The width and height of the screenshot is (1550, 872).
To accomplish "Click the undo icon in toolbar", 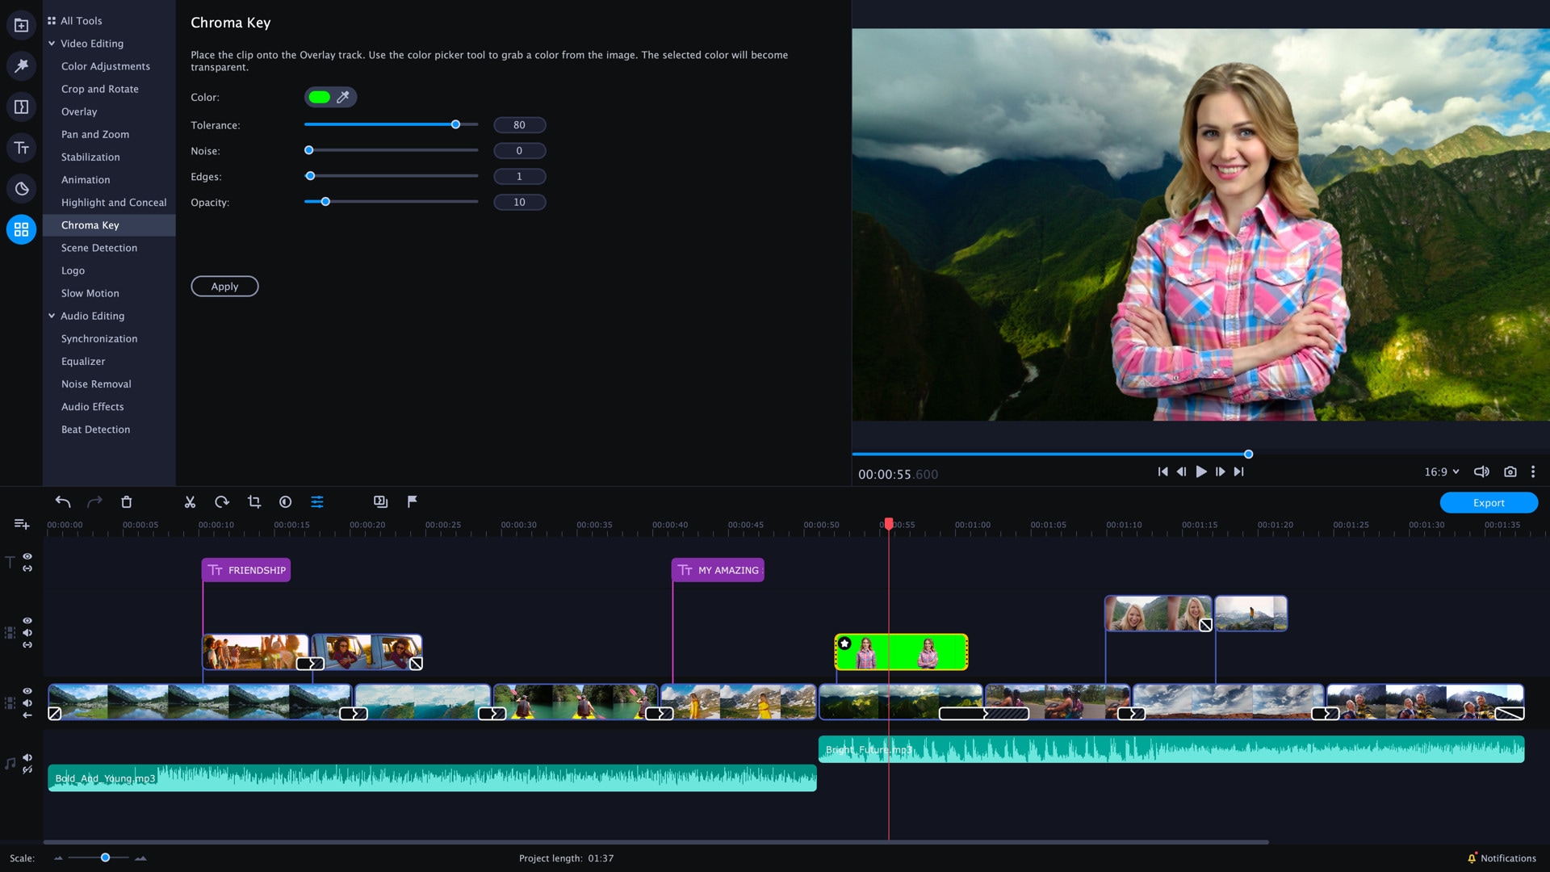I will click(x=61, y=501).
